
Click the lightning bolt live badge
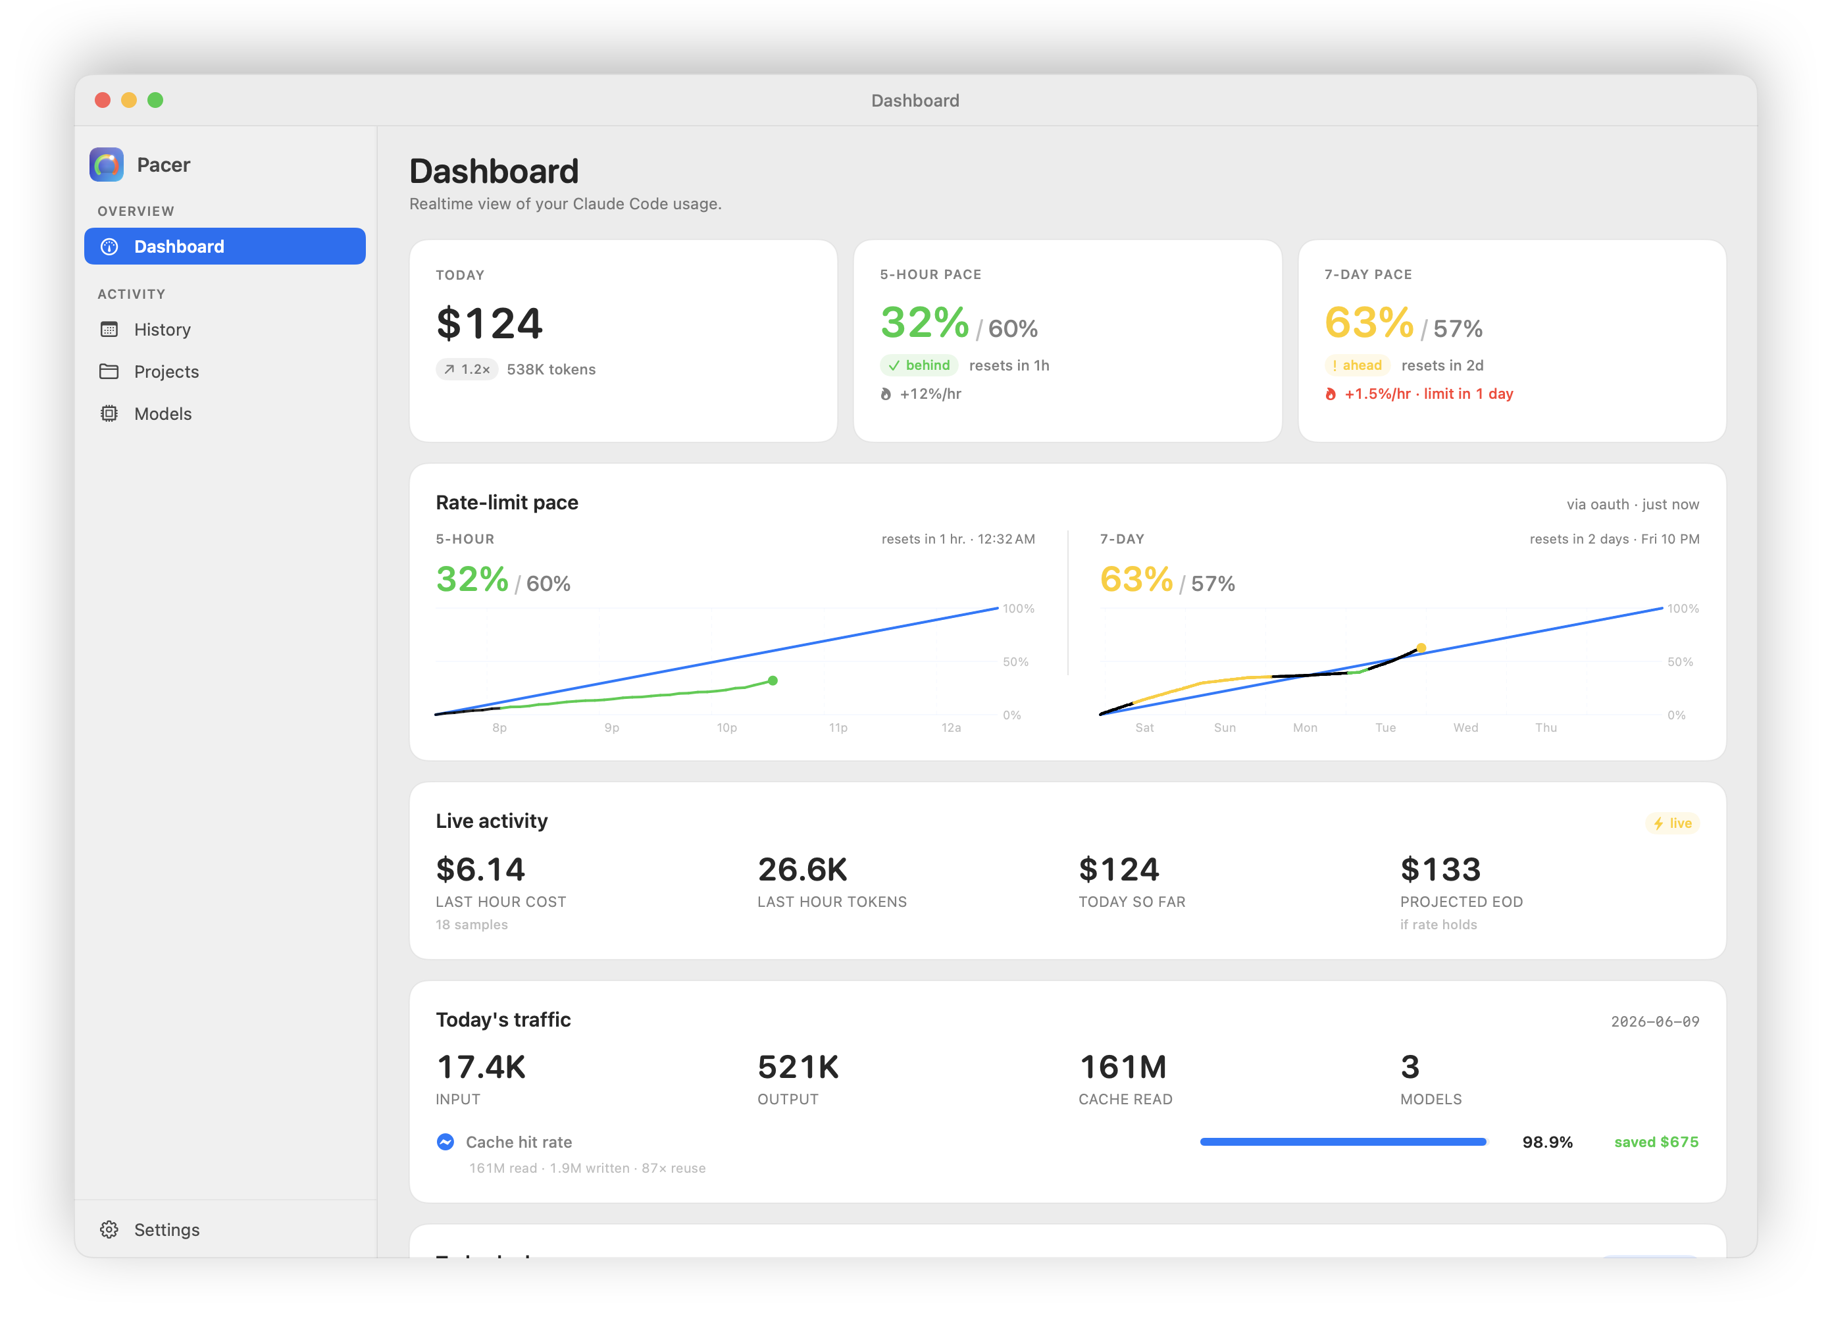point(1672,823)
